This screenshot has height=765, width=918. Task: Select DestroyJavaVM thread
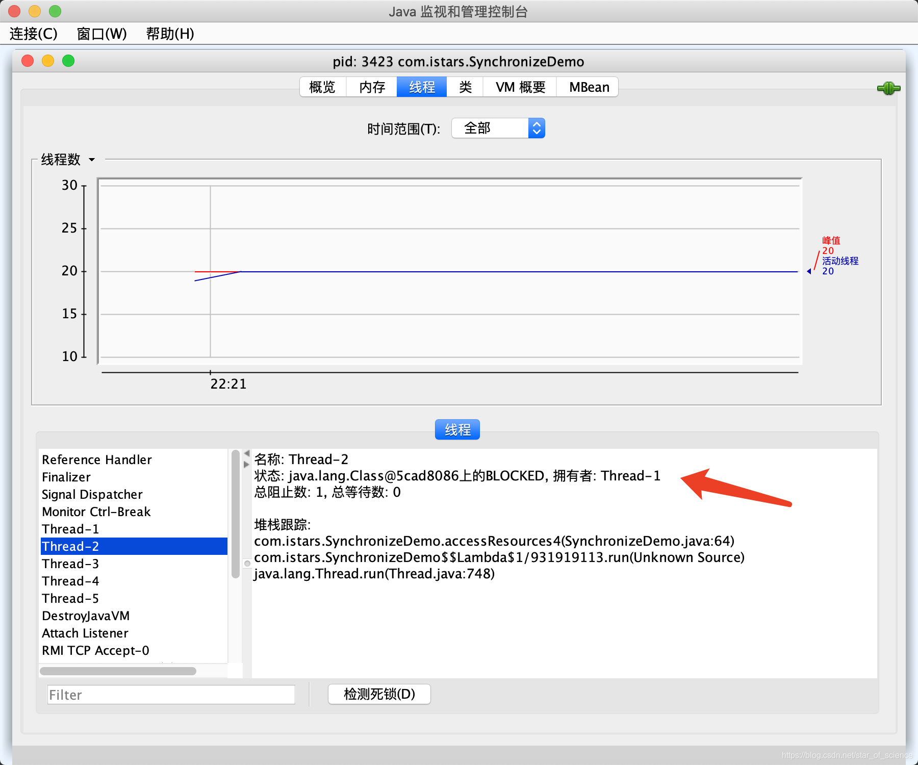point(134,616)
